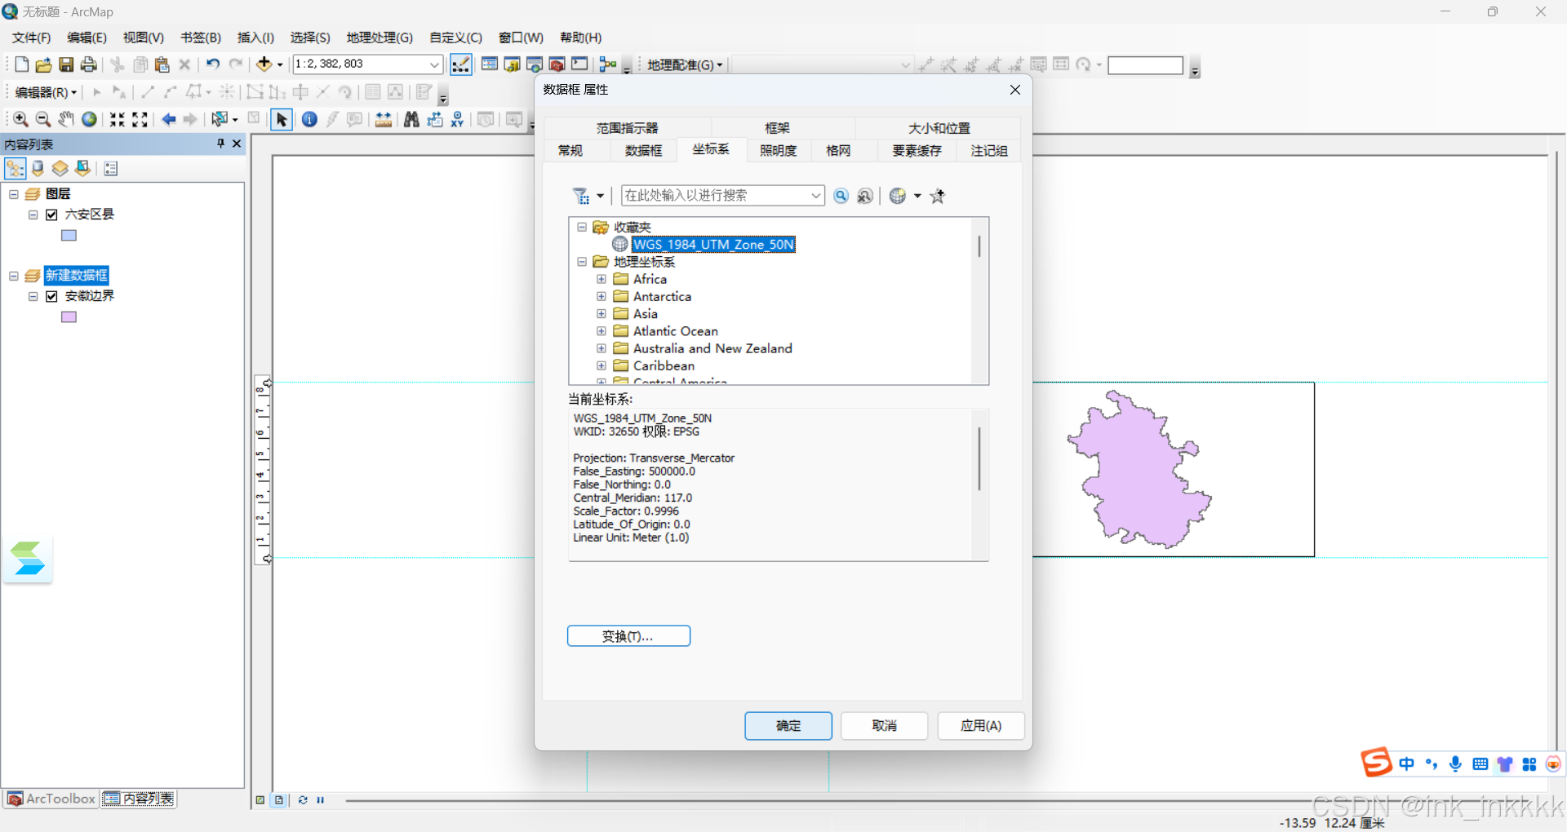1567x832 pixels.
Task: Switch to layout view icon at bottom
Action: 279,800
